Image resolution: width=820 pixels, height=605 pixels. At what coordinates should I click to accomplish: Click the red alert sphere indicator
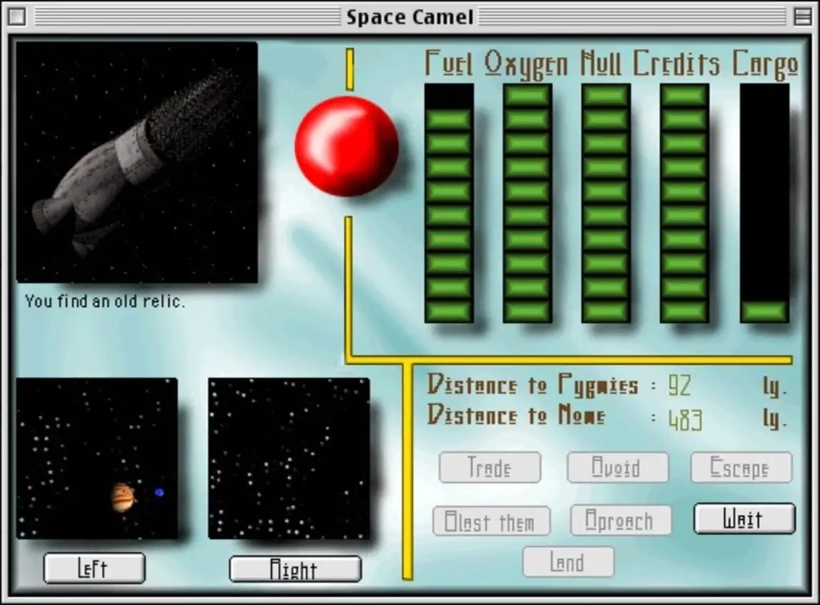(x=346, y=146)
